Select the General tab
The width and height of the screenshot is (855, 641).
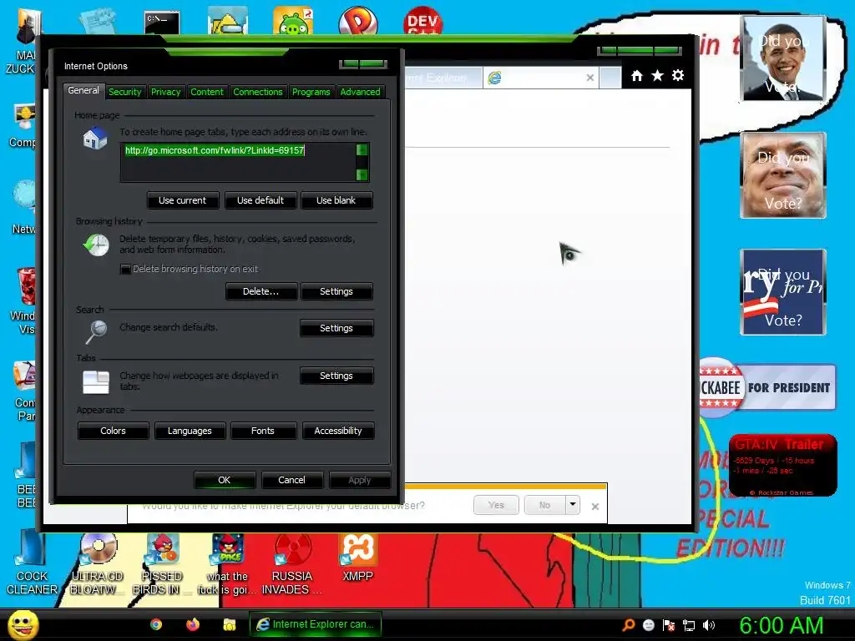(x=83, y=90)
